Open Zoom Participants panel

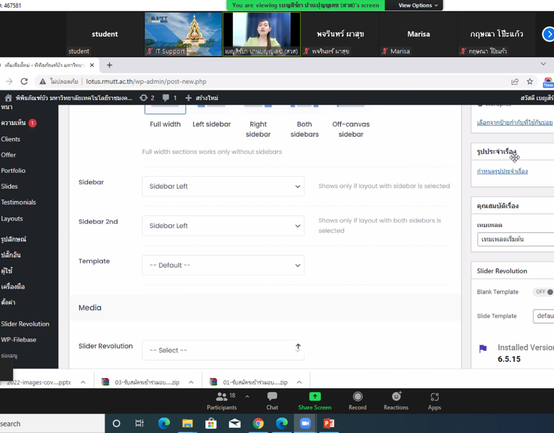(x=222, y=401)
